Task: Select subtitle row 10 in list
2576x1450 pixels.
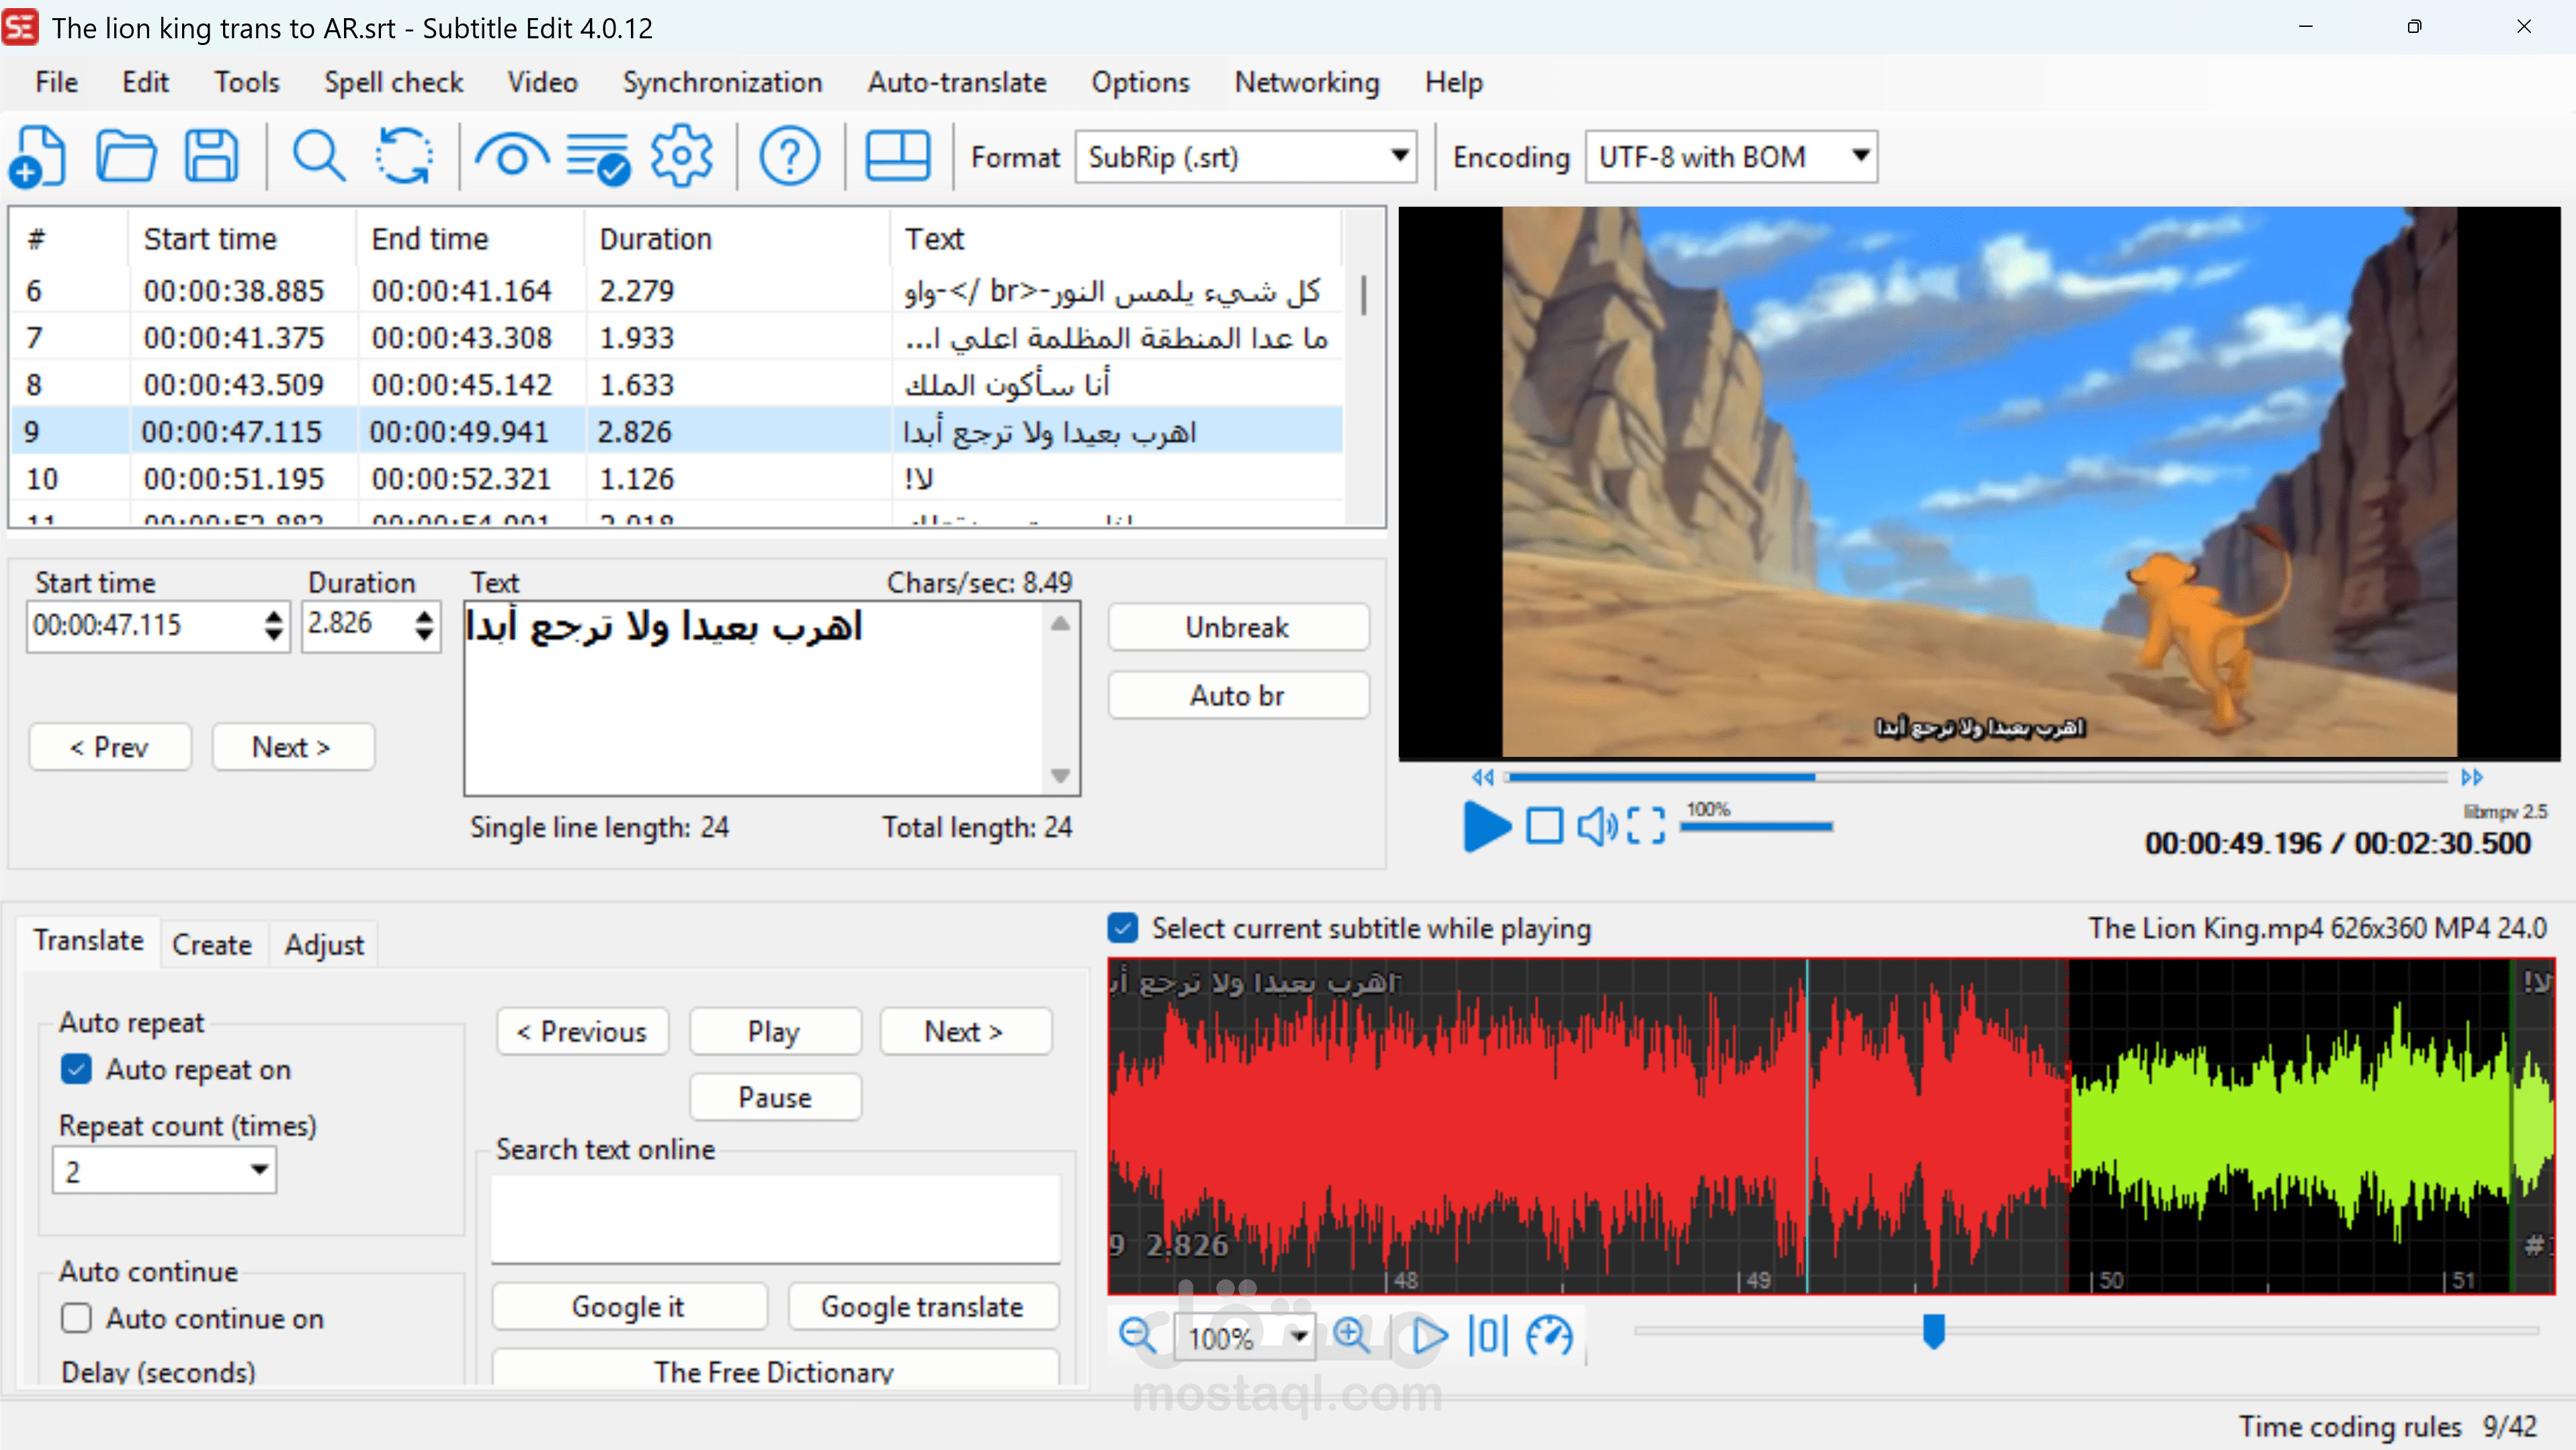Action: [676, 479]
